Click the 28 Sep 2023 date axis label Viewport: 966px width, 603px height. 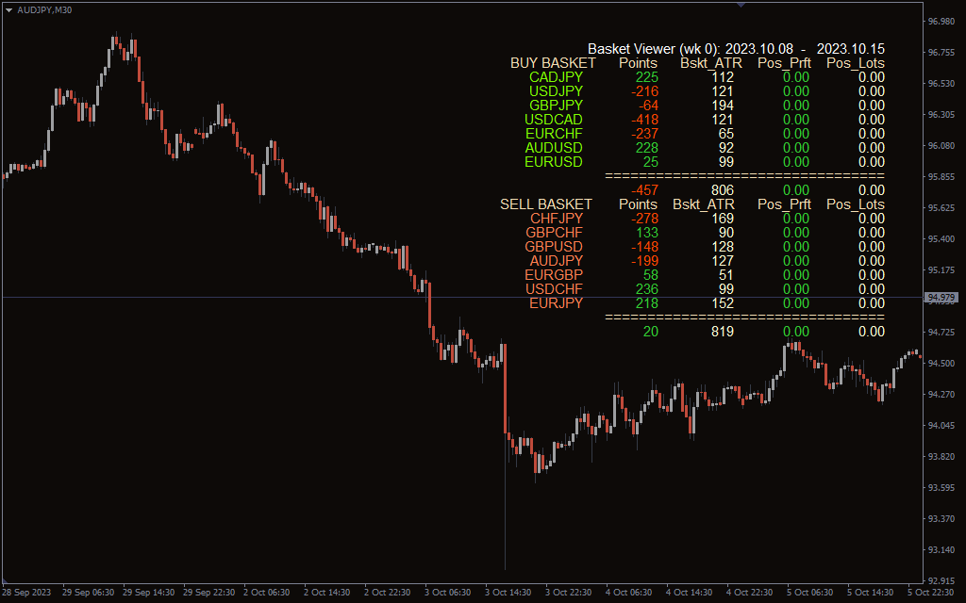[26, 593]
